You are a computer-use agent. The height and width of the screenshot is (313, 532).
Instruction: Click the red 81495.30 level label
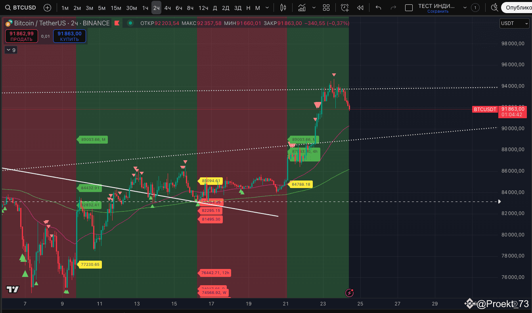coord(211,219)
